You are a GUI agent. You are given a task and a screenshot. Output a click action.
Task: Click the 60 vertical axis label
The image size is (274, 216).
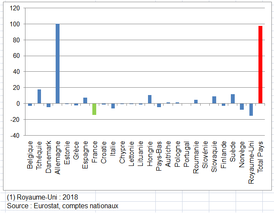(x=16, y=56)
